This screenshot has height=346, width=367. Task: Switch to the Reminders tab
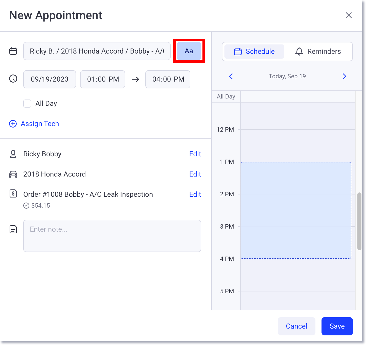coord(319,51)
